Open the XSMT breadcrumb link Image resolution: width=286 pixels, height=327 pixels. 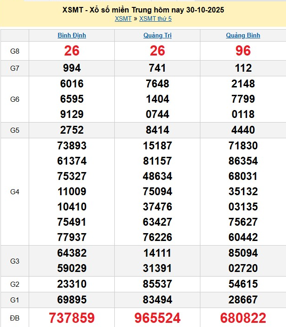[123, 19]
